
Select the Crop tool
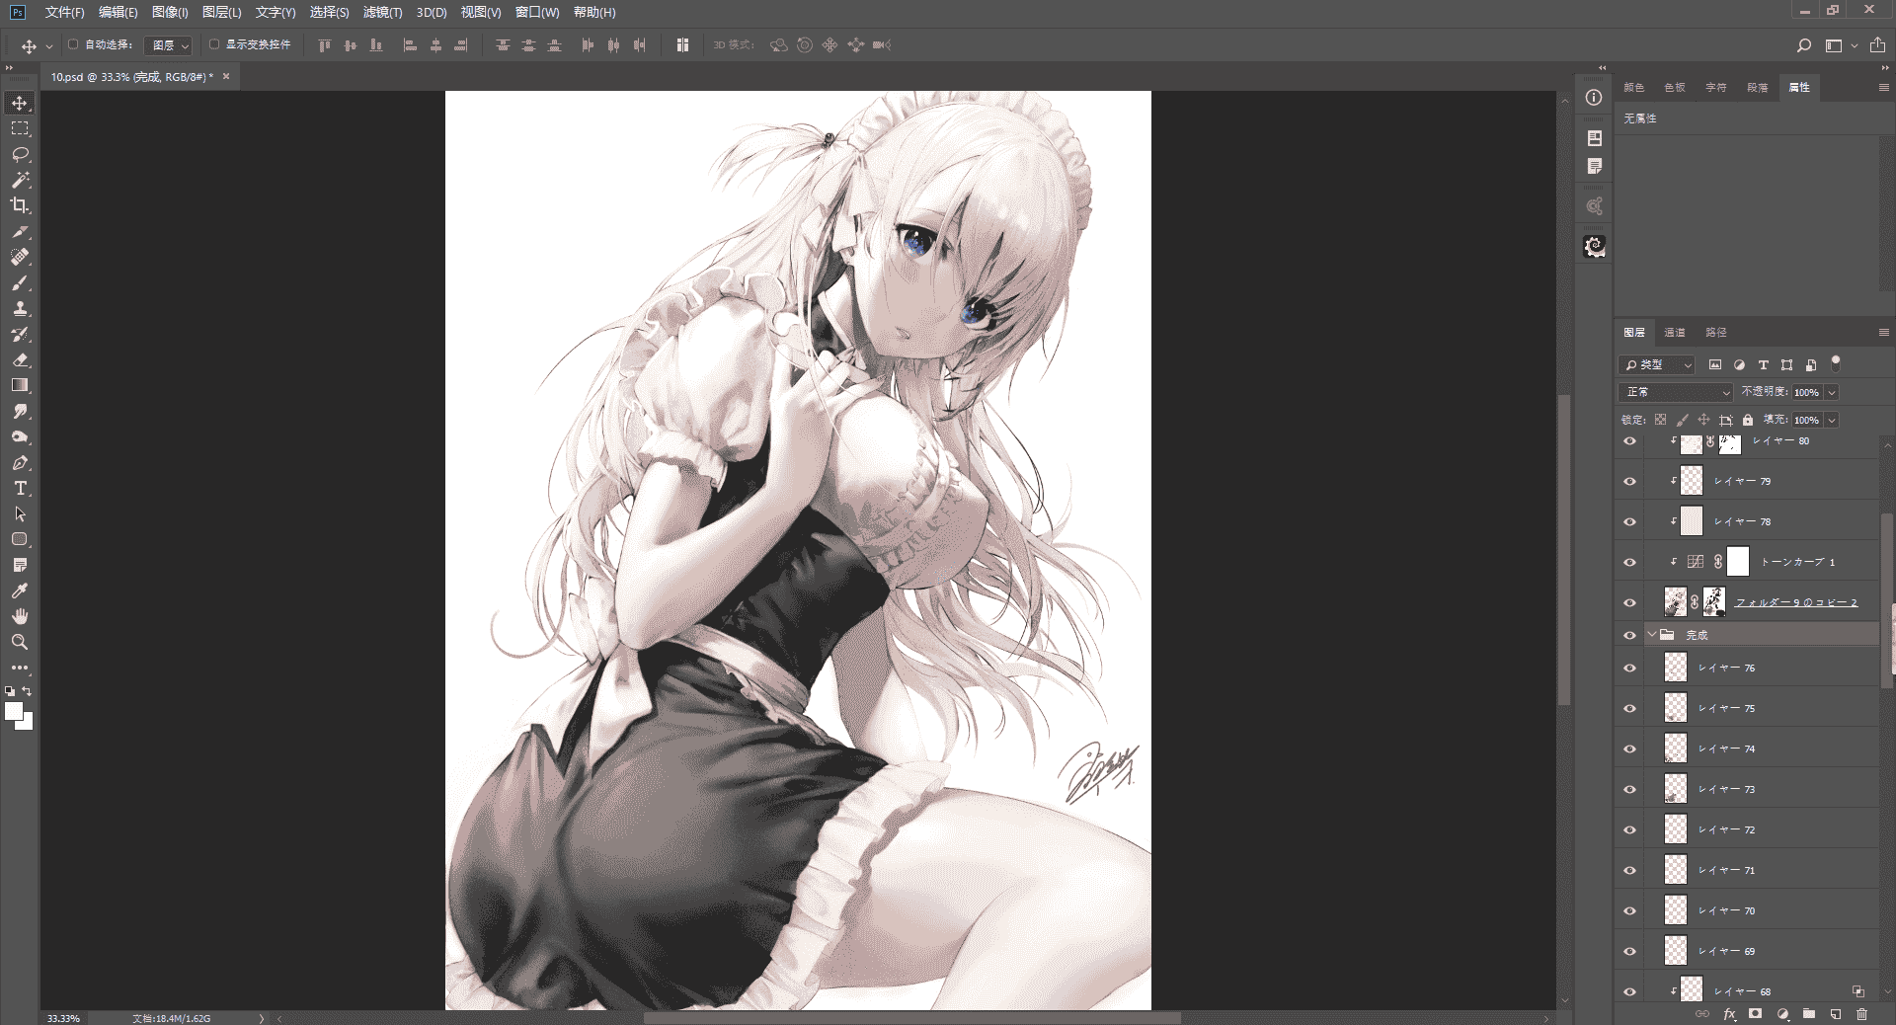coord(20,205)
